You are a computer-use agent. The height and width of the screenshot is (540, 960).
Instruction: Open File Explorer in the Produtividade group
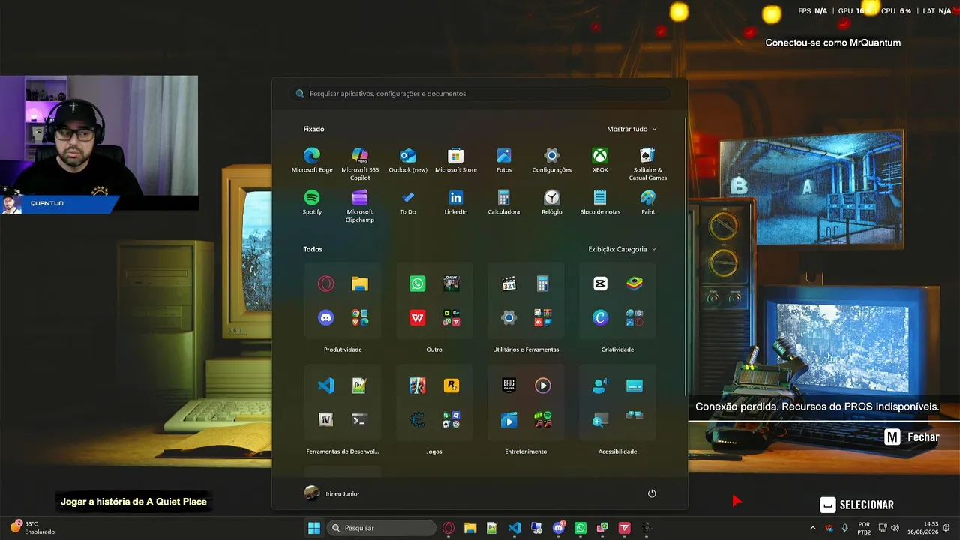(360, 283)
